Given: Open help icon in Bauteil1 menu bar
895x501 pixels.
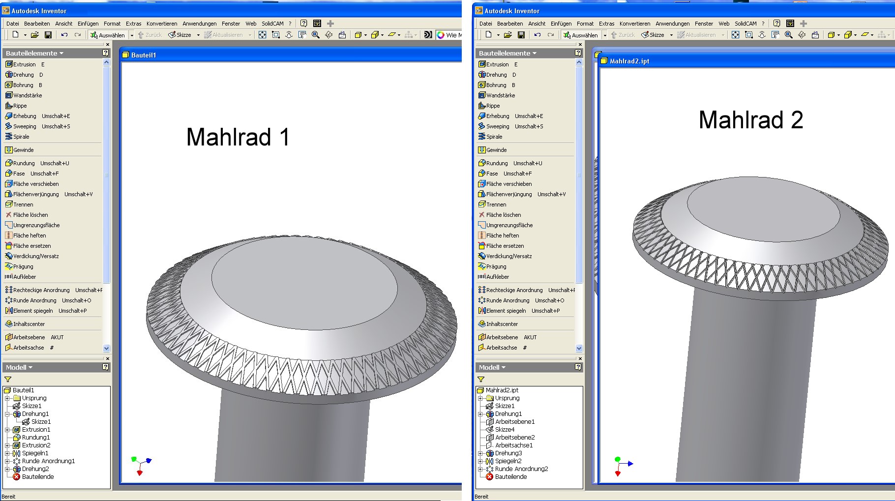Looking at the screenshot, I should [304, 23].
